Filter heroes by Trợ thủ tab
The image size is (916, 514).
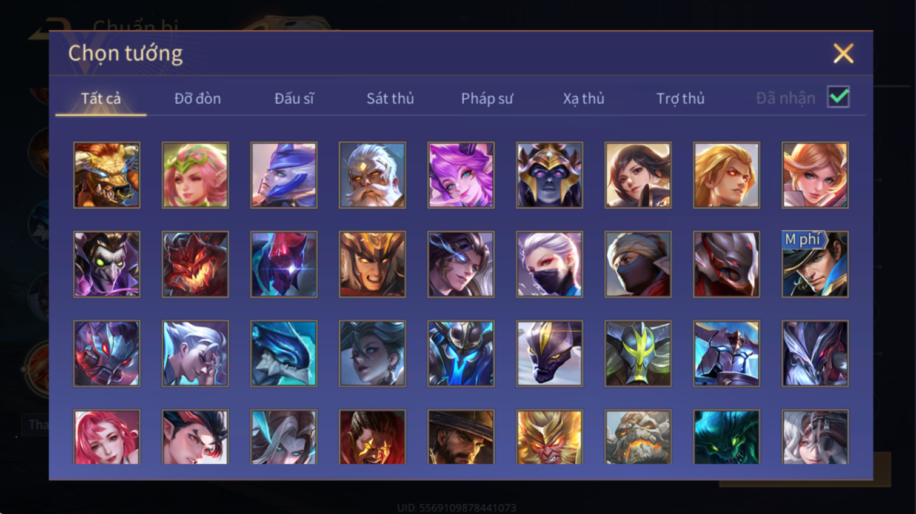tap(680, 98)
